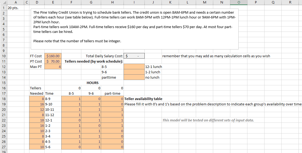The image size is (302, 153).
Task: Select the "Max PT" label cell
Action: click(x=37, y=67)
